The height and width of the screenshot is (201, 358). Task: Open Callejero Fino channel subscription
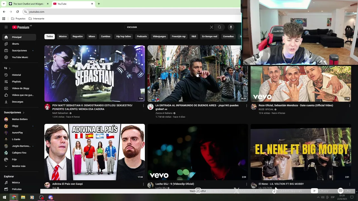click(19, 153)
